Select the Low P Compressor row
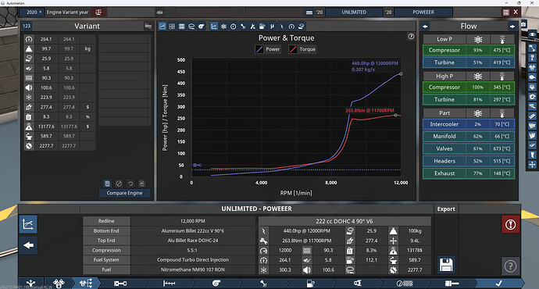The image size is (539, 289). point(469,50)
